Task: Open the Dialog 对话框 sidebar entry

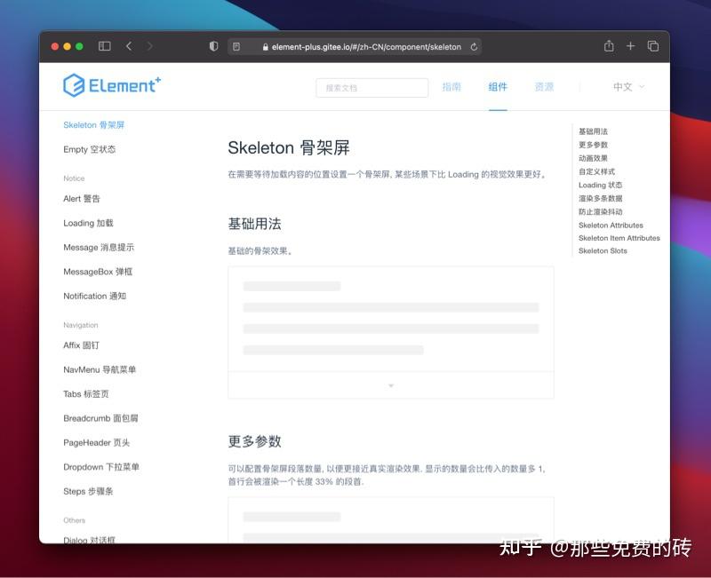Action: point(89,539)
